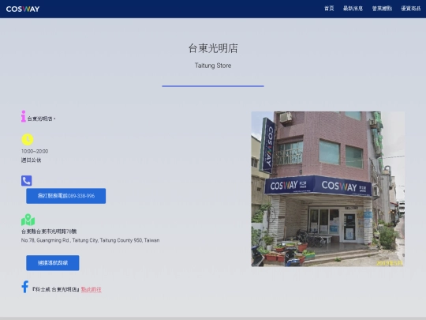Image resolution: width=426 pixels, height=320 pixels.
Task: Click the blue phone icon
Action: click(27, 181)
